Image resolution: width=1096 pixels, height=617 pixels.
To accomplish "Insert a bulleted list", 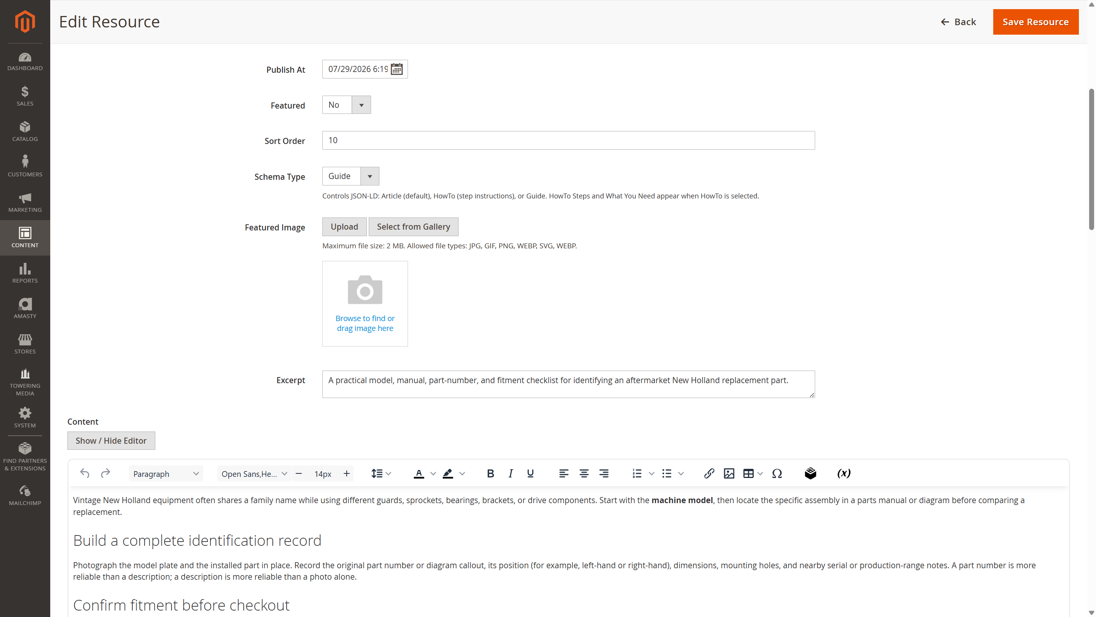I will point(667,473).
